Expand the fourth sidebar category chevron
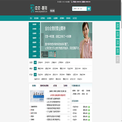Image resolution: width=122 pixels, height=122 pixels. (x=39, y=38)
